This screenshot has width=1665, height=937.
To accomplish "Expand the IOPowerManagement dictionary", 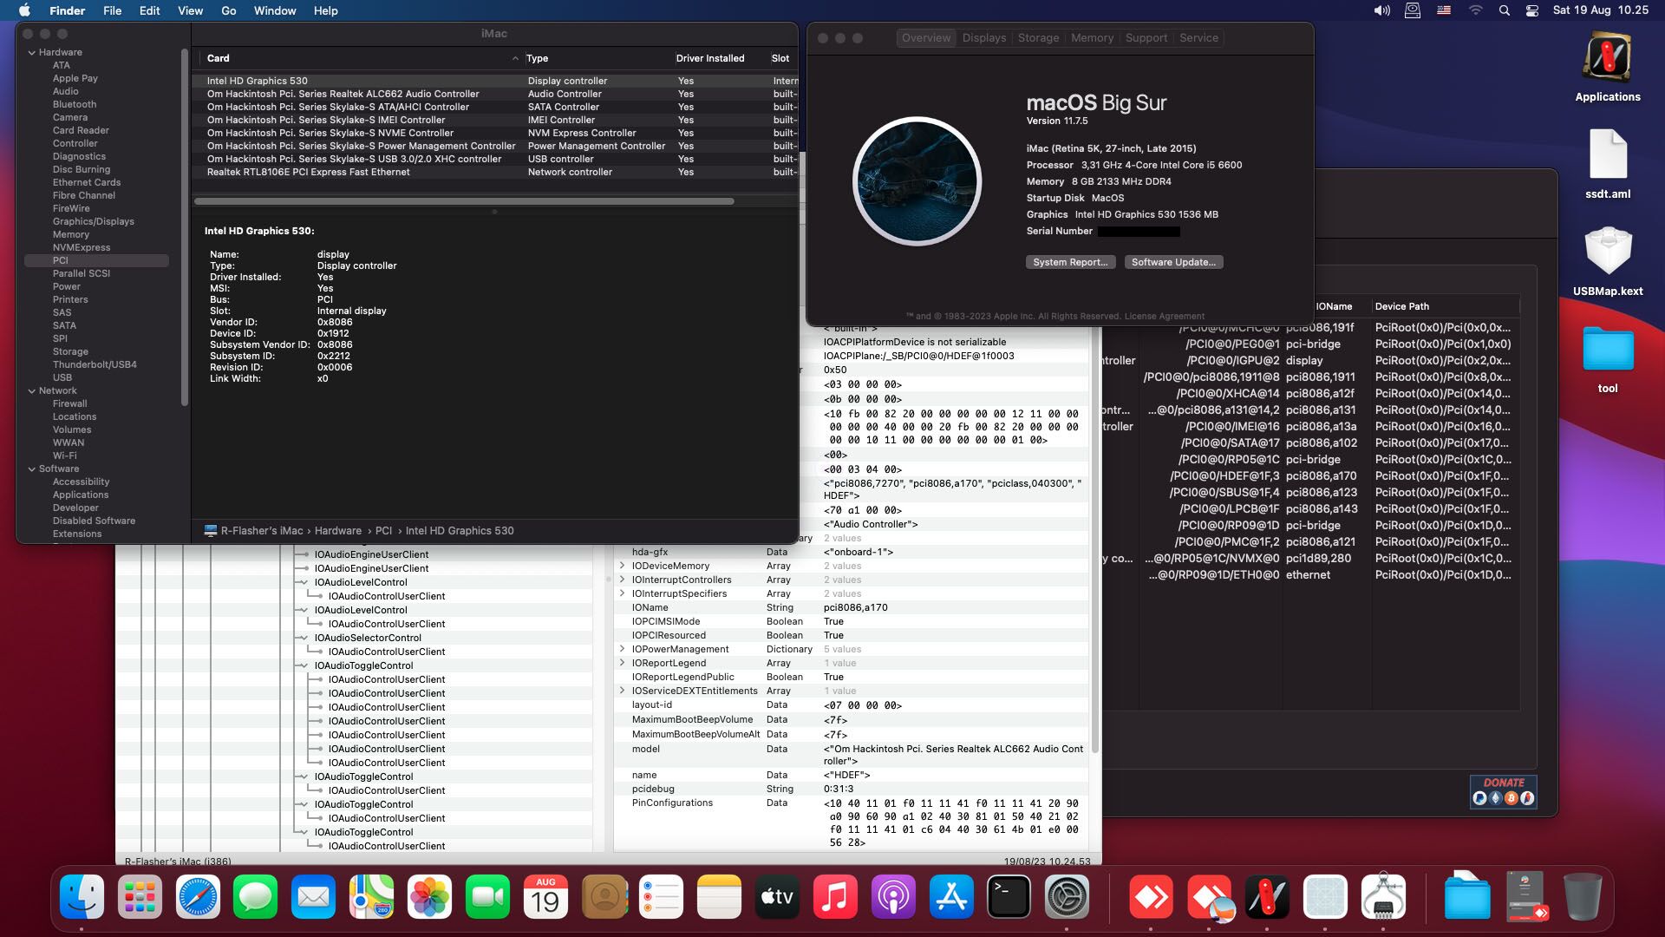I will click(x=623, y=649).
